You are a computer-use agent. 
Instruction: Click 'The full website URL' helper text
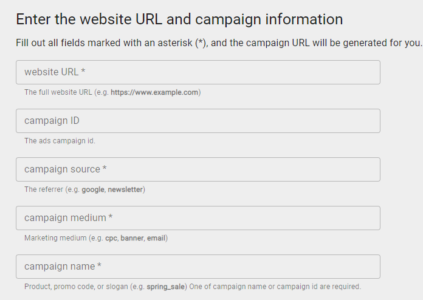click(58, 92)
